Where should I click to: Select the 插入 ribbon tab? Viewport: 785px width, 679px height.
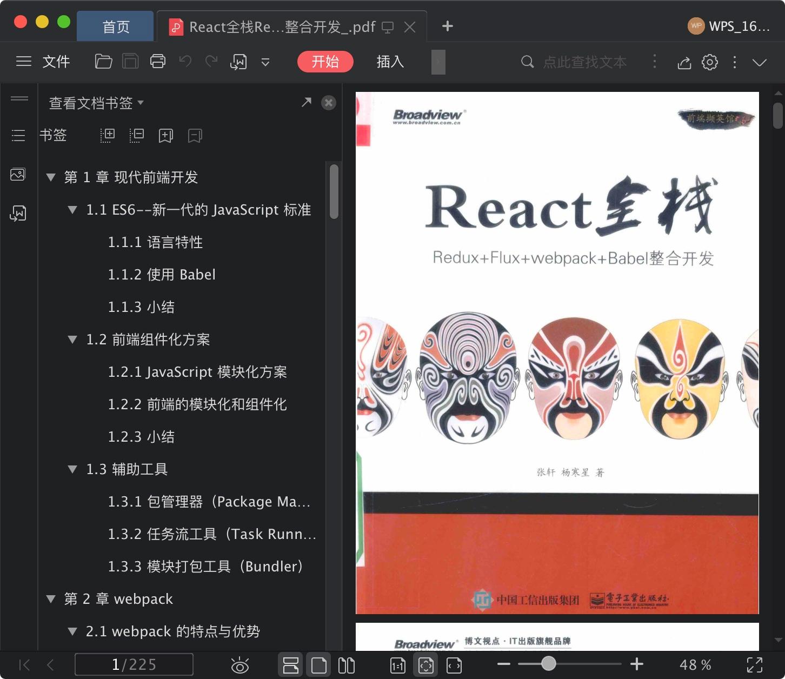click(390, 62)
